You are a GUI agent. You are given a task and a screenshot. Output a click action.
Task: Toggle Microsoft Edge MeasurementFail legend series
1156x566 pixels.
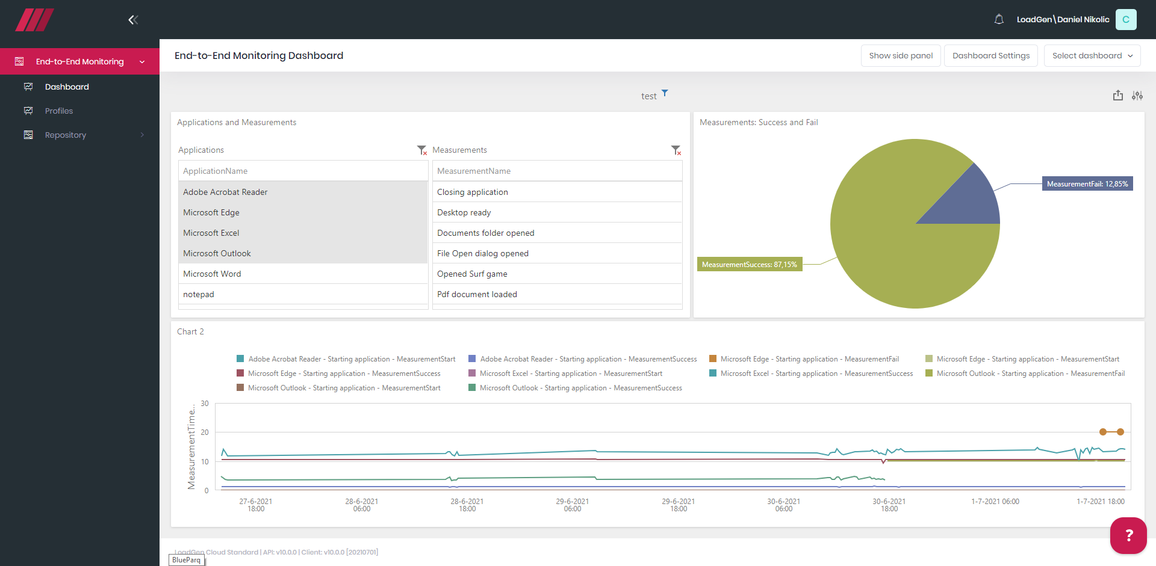click(x=809, y=359)
